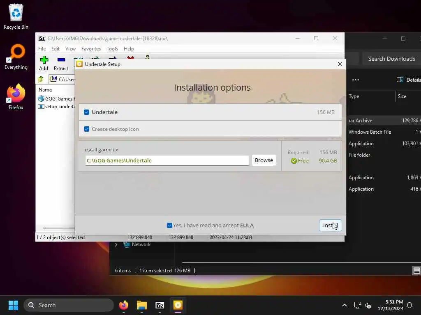This screenshot has width=421, height=315.
Task: Click the muted volume tray icon
Action: click(368, 305)
